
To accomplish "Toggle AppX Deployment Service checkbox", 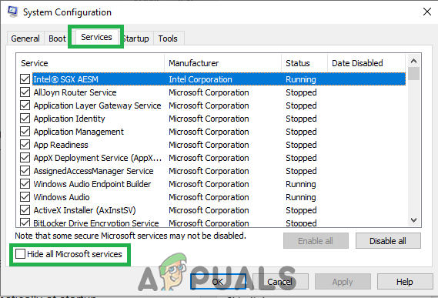I will (x=25, y=158).
